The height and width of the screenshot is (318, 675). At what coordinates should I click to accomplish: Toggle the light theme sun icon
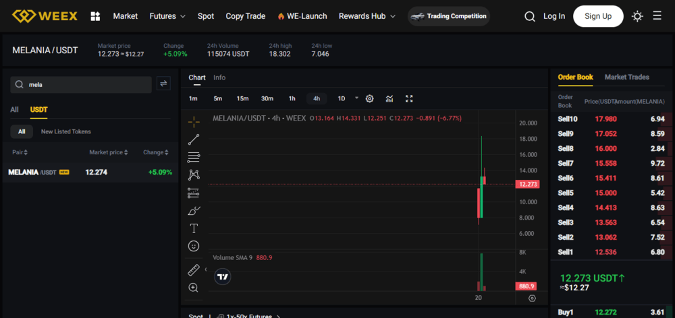click(637, 16)
